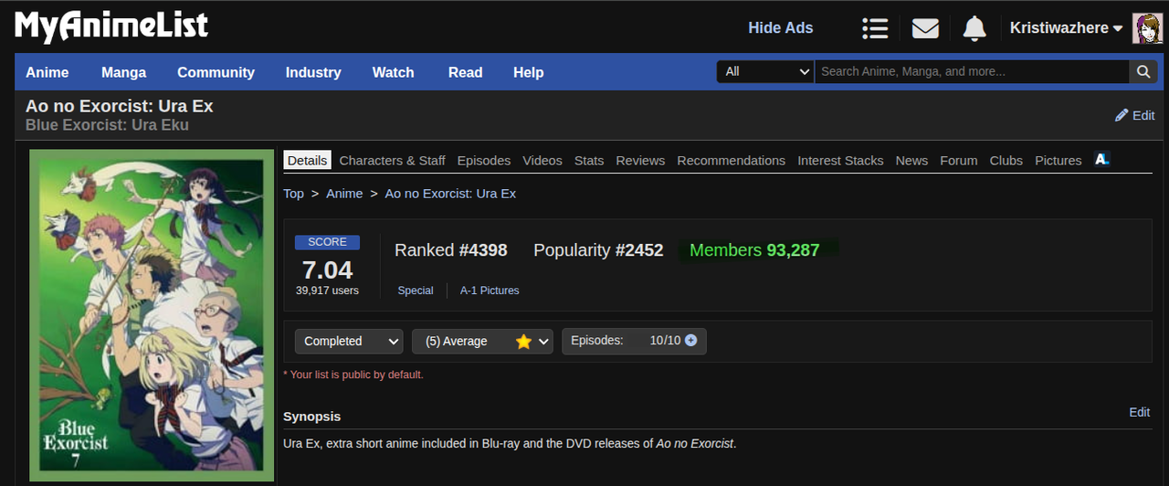
Task: Open the (5) Average score dropdown
Action: 482,341
